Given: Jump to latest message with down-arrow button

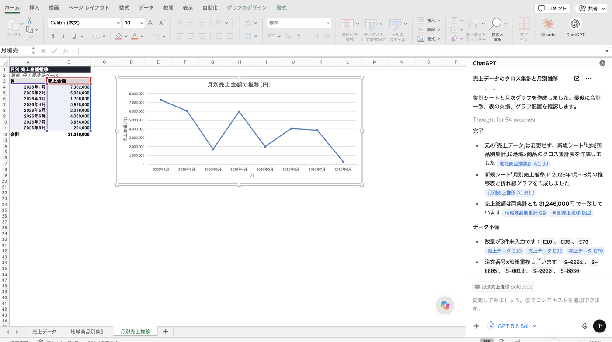Looking at the screenshot, I should [x=539, y=258].
